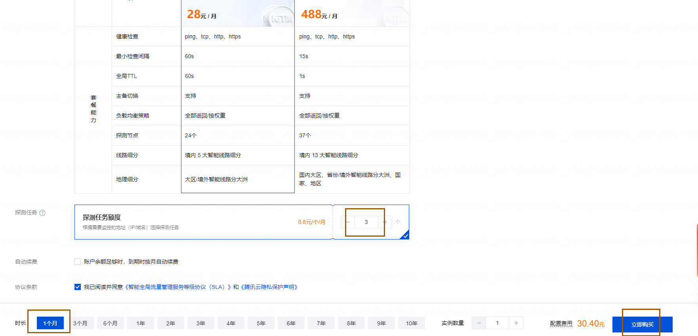Open 智能全局流量管理服务等级协议（SLA） link
This screenshot has height=336, width=698.
(x=178, y=287)
